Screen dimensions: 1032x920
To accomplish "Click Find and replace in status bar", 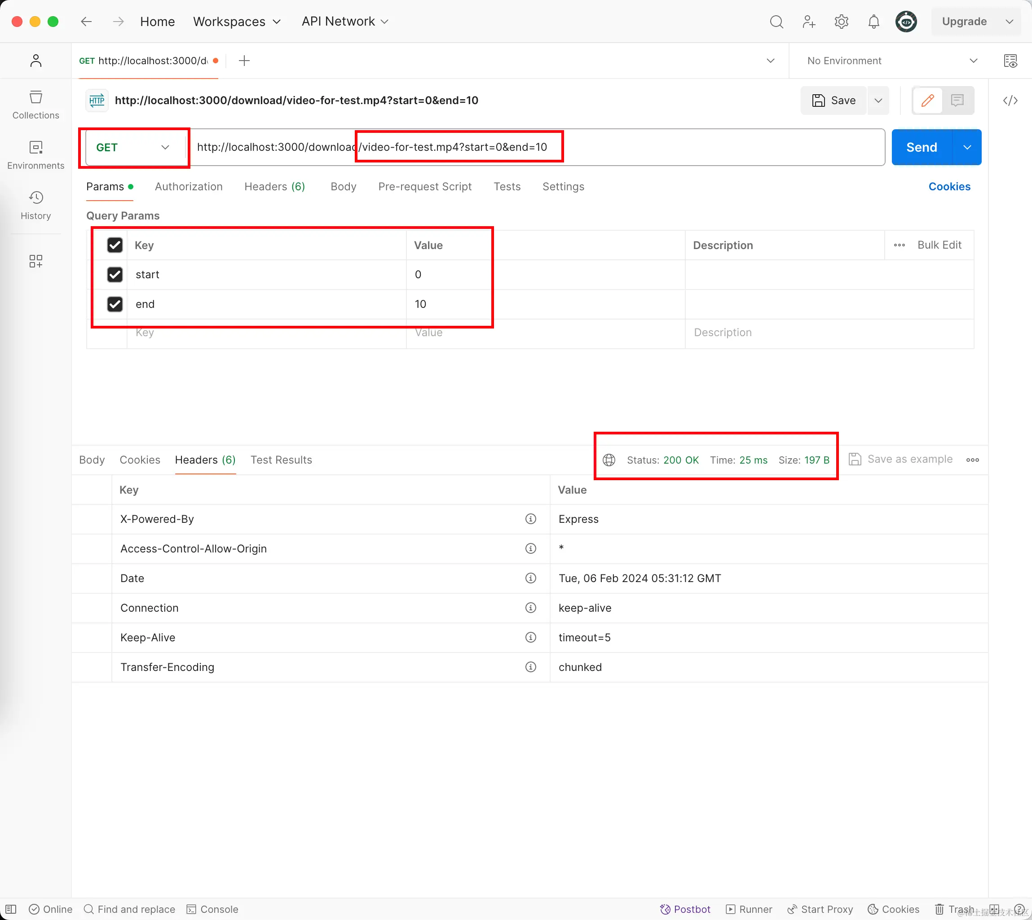I will click(129, 909).
